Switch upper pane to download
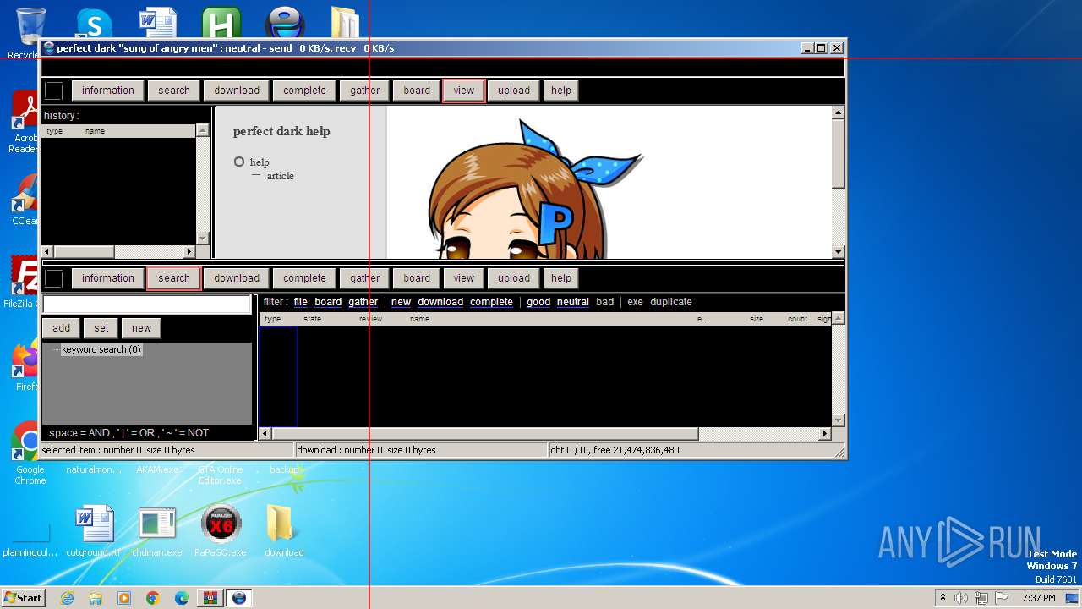Image resolution: width=1082 pixels, height=609 pixels. 237,91
